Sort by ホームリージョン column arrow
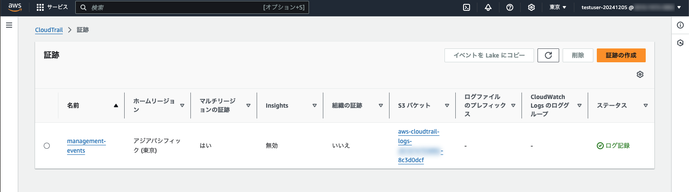 point(182,106)
